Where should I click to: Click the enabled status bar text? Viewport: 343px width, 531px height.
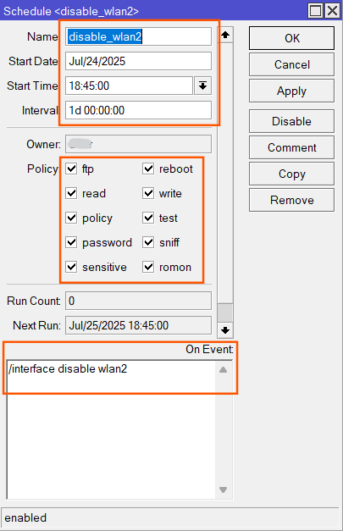tap(25, 517)
